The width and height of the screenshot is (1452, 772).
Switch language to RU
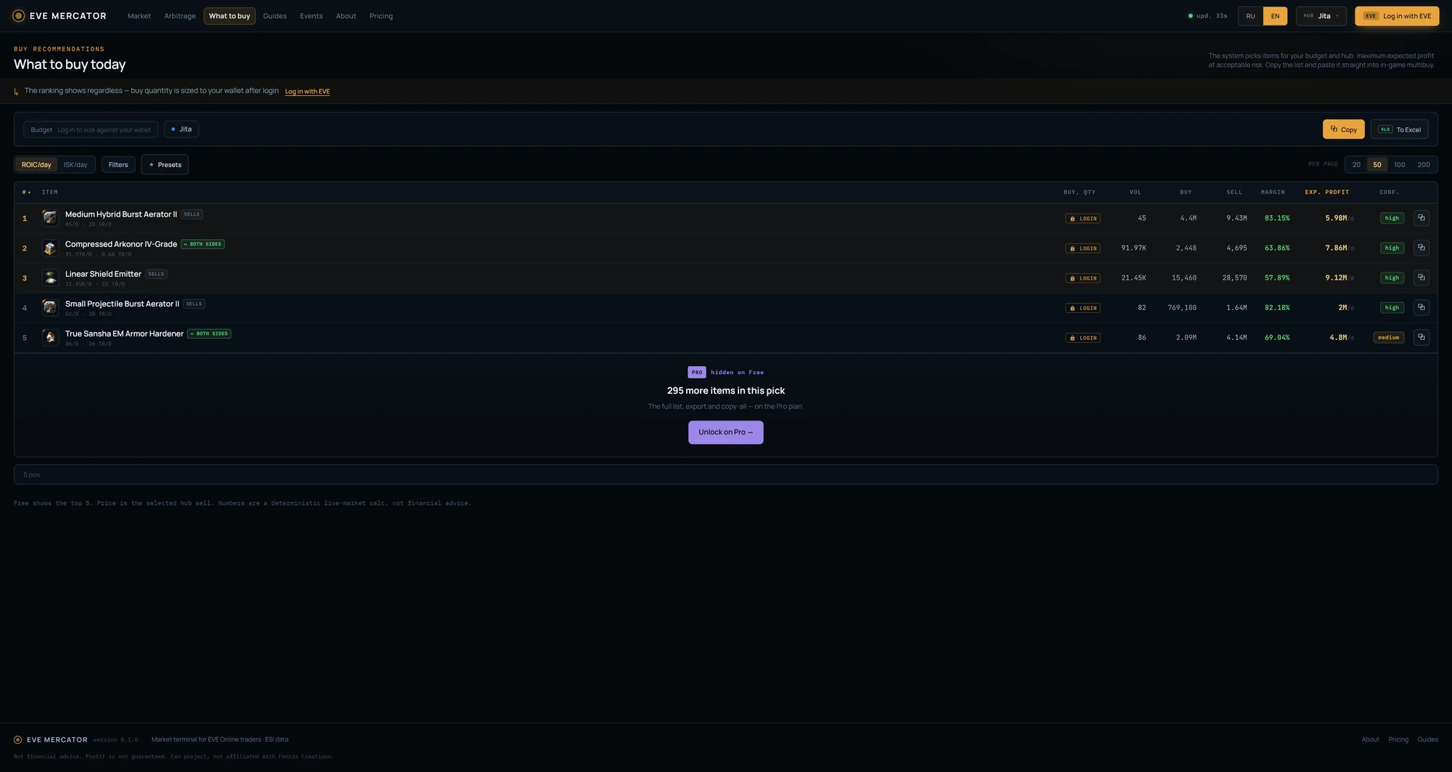click(1251, 16)
